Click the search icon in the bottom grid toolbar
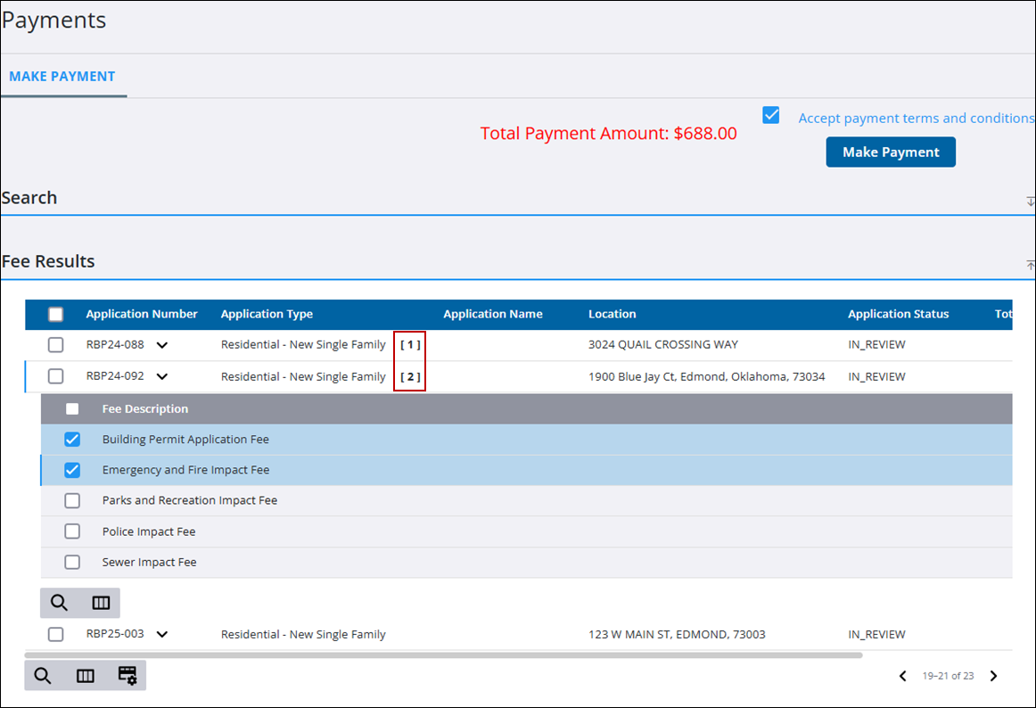1036x708 pixels. [x=43, y=676]
